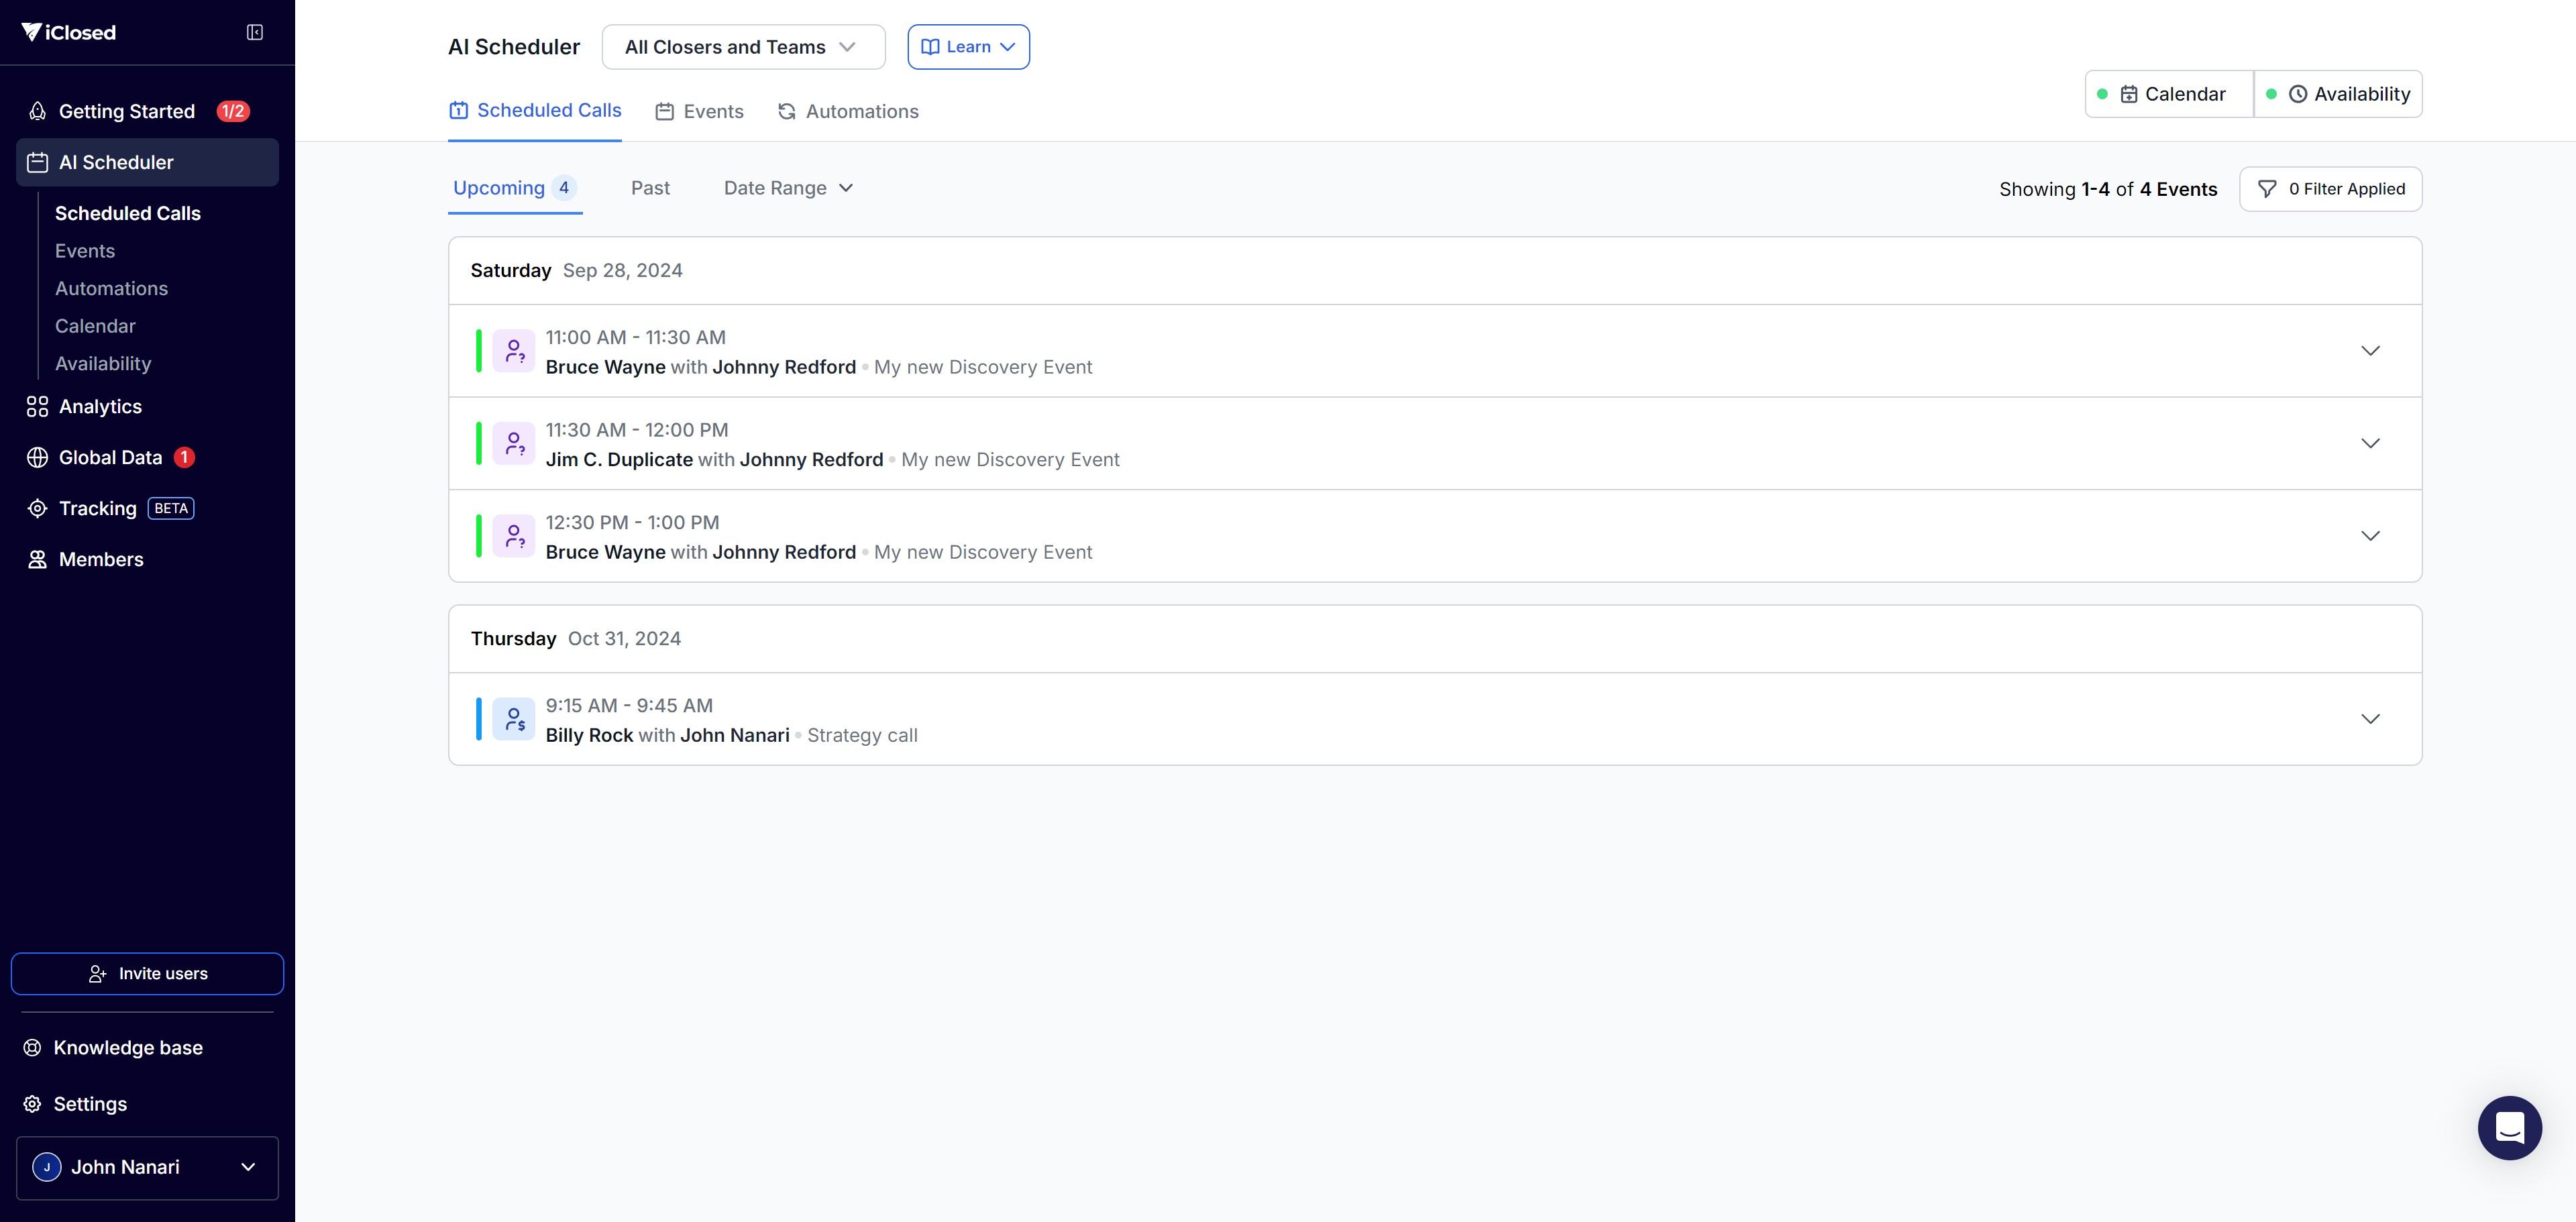Open Global Data section
This screenshot has height=1222, width=2576.
click(110, 458)
